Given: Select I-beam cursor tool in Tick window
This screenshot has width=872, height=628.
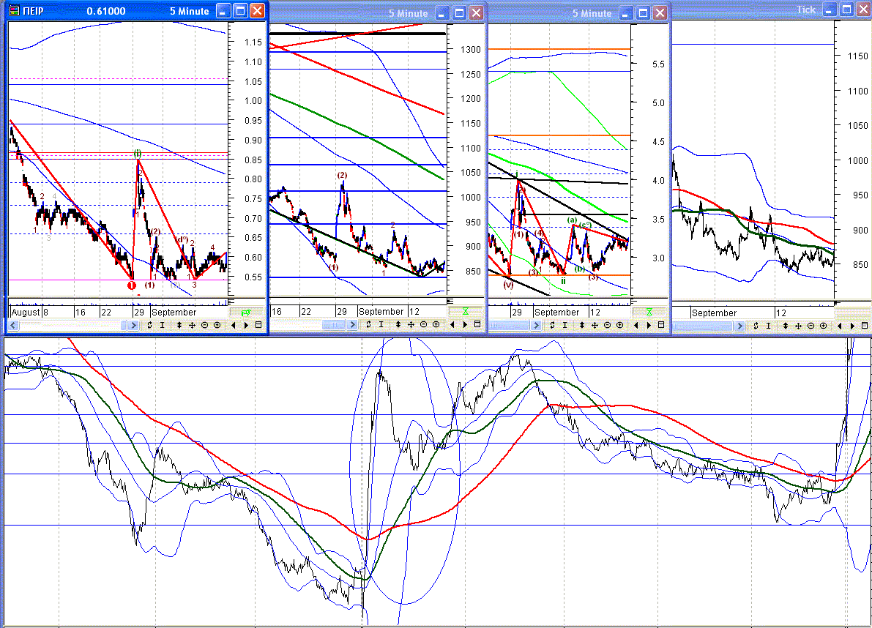Looking at the screenshot, I should tap(768, 326).
